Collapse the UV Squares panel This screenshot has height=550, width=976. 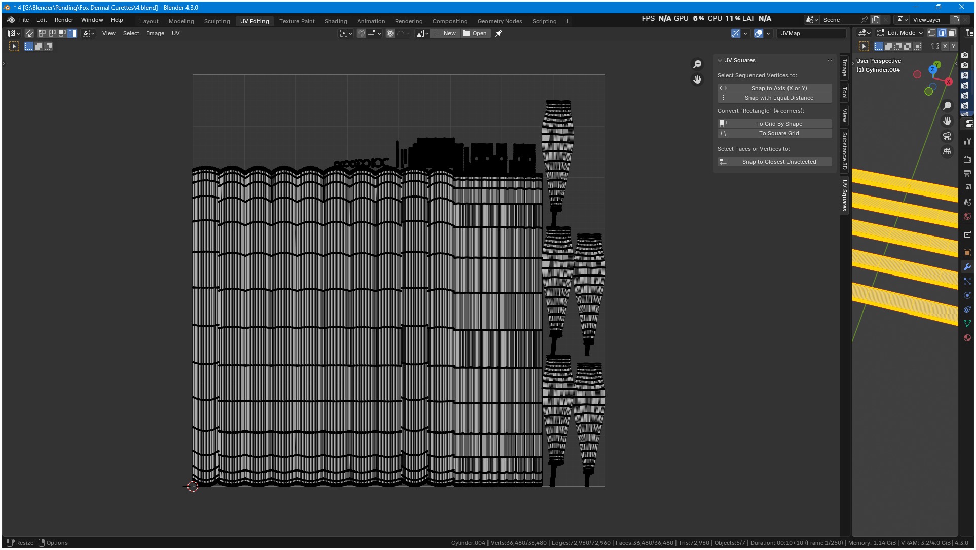point(720,60)
